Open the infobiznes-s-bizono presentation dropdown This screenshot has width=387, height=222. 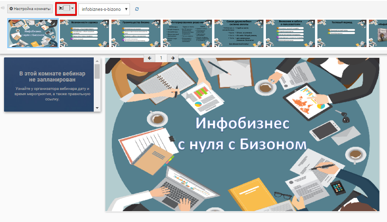pyautogui.click(x=104, y=9)
